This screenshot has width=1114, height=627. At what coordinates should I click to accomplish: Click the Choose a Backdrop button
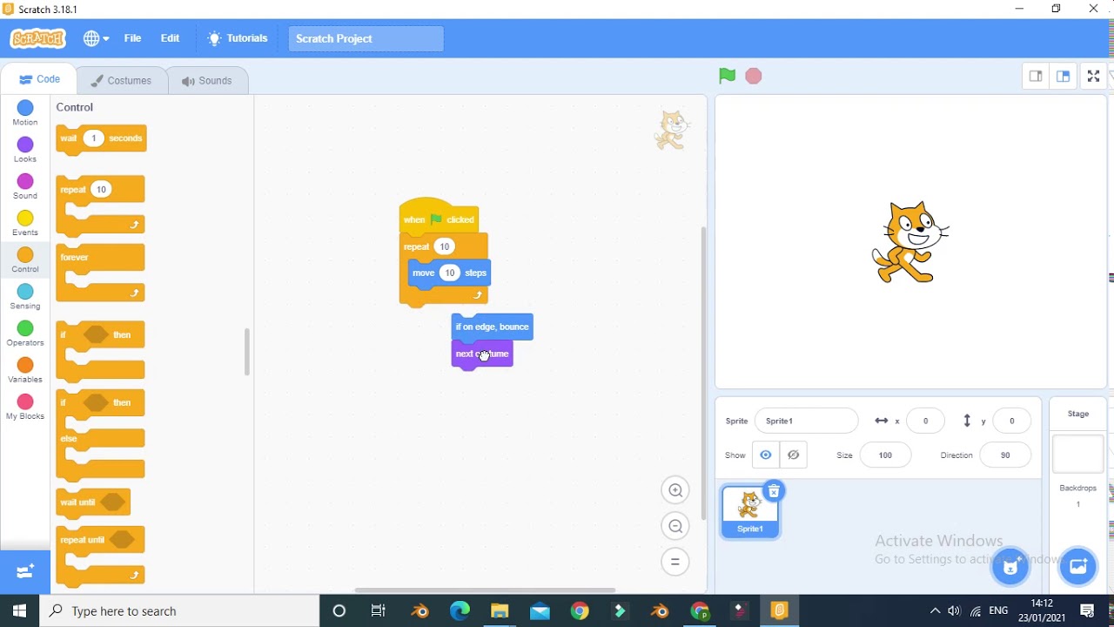(1077, 567)
